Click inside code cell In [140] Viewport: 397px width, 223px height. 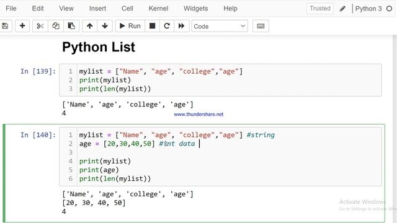tap(220, 157)
